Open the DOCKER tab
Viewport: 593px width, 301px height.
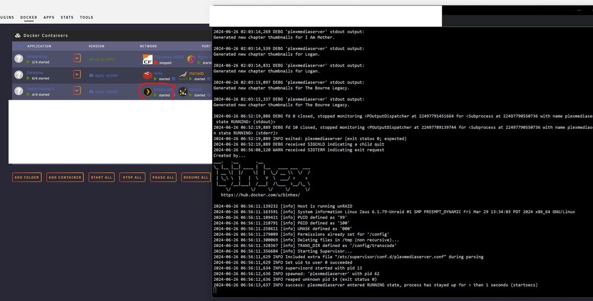(28, 17)
